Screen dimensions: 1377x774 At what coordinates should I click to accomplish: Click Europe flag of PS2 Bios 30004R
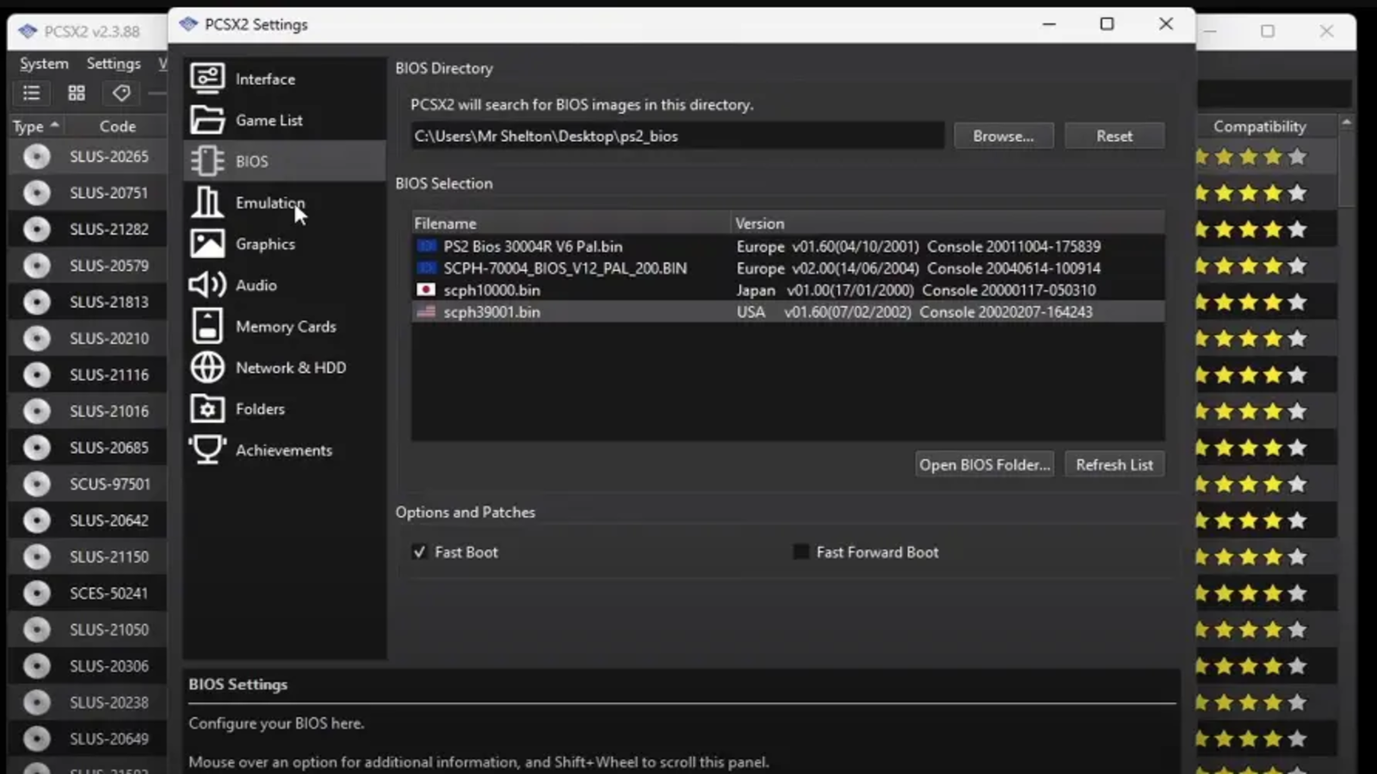tap(426, 246)
